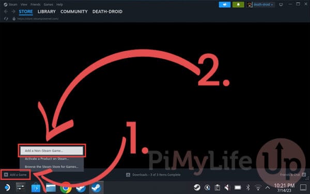
Task: Expand the death-droid account dropdown
Action: coord(263,5)
